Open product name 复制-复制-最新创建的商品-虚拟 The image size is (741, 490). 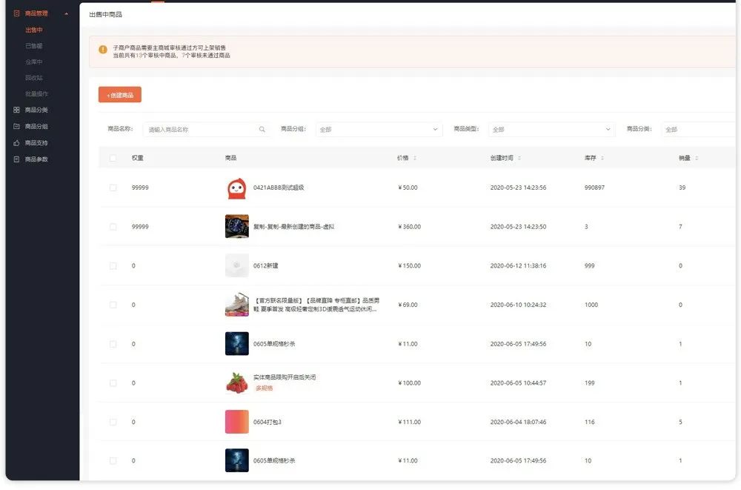pos(293,227)
